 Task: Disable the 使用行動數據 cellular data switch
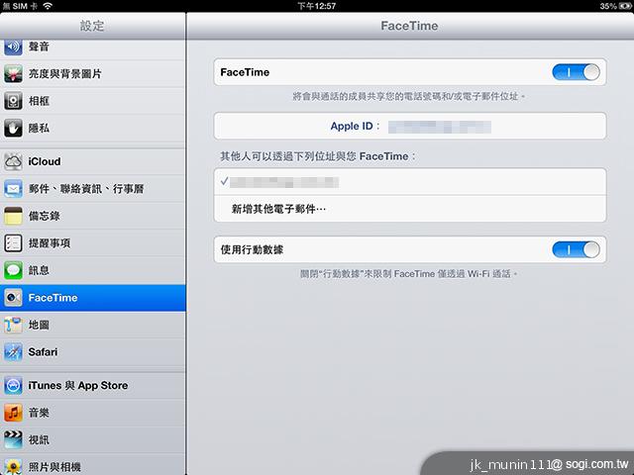coord(576,249)
